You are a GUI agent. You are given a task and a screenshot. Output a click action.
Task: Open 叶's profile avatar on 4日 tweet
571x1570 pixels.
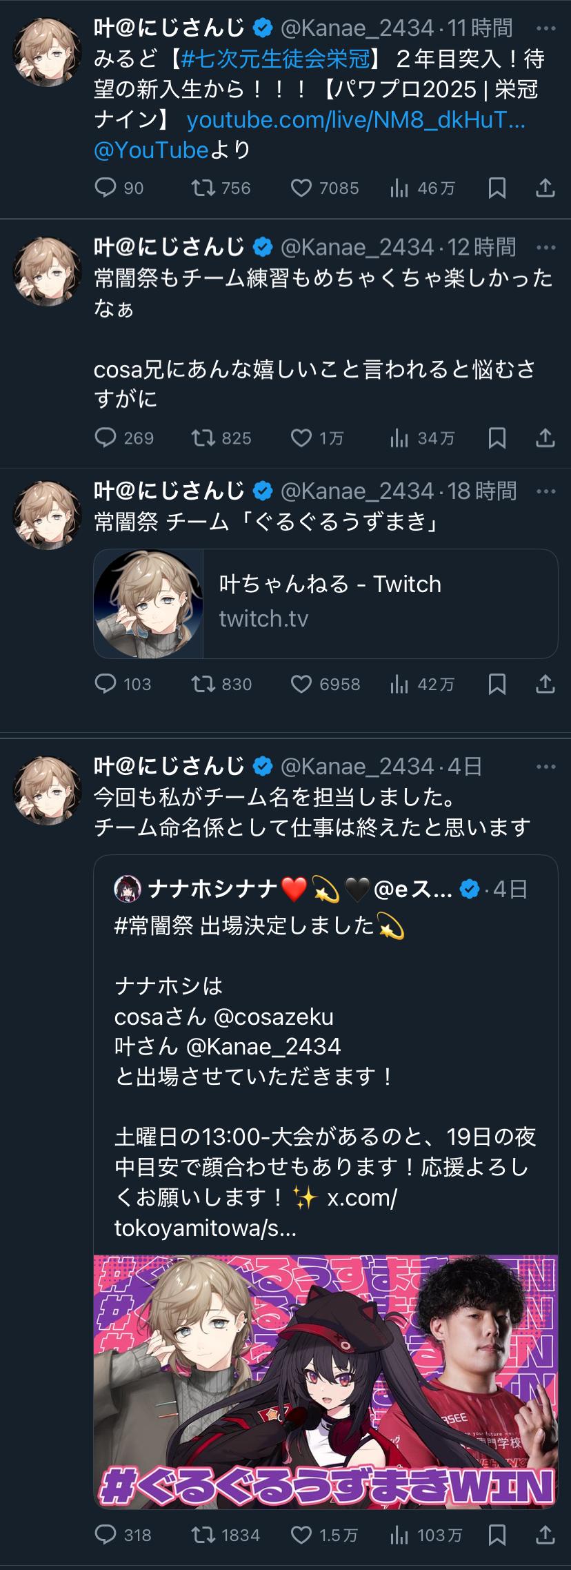47,791
